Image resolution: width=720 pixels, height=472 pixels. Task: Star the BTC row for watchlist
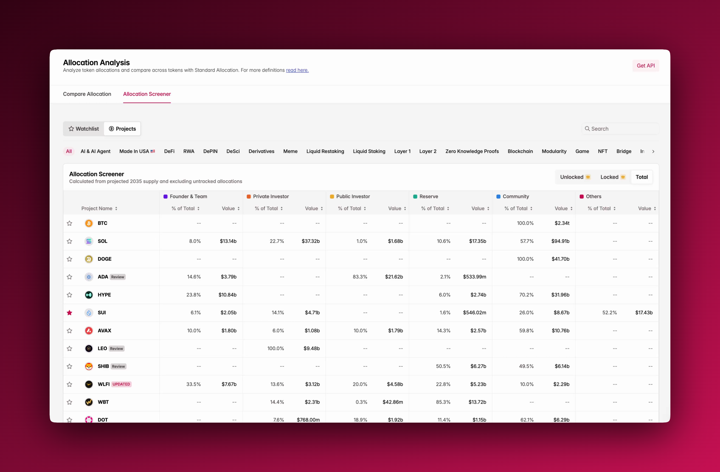click(x=69, y=223)
